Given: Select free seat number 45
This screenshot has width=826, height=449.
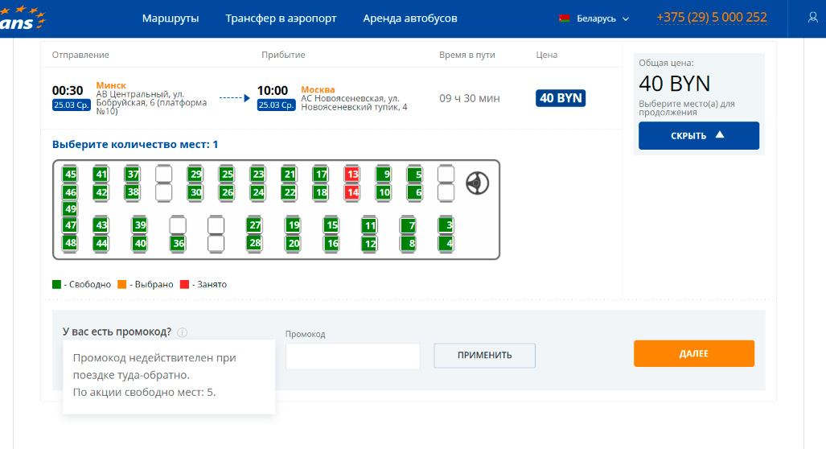Looking at the screenshot, I should point(70,174).
